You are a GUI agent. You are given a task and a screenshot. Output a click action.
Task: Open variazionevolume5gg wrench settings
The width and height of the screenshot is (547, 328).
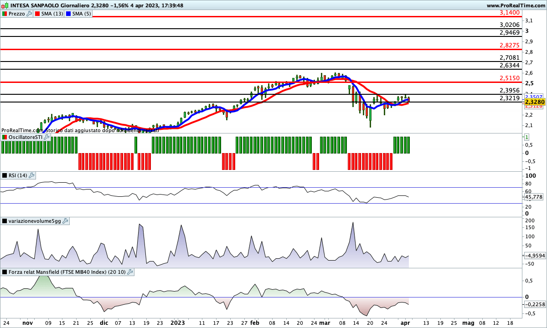pyautogui.click(x=65, y=221)
